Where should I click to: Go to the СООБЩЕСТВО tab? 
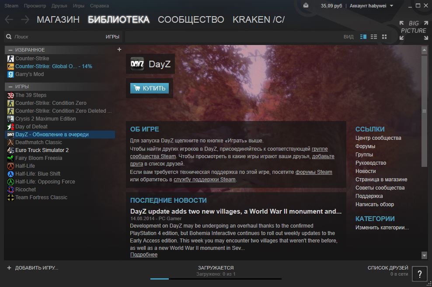point(191,20)
